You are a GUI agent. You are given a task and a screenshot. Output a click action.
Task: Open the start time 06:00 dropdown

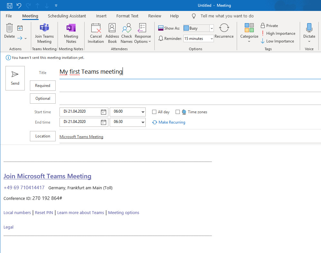(x=143, y=112)
